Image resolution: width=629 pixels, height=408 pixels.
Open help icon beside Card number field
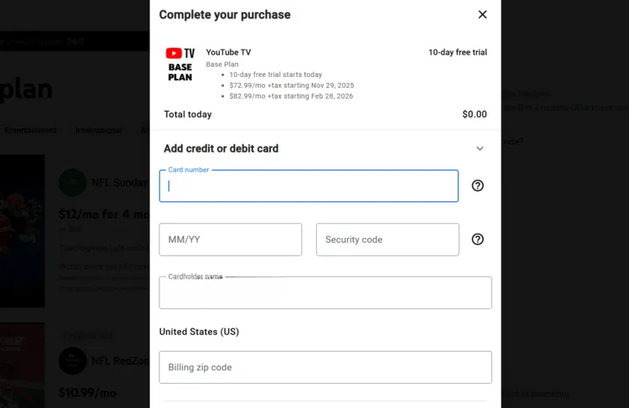click(x=477, y=186)
